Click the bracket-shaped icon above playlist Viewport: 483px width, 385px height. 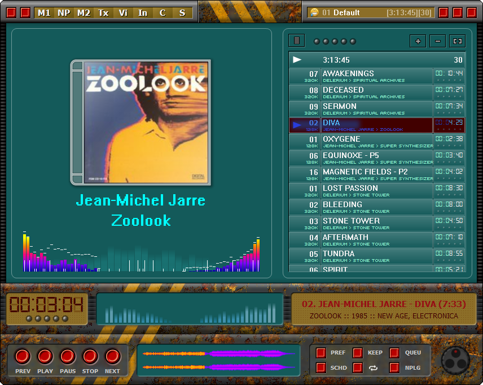point(457,41)
